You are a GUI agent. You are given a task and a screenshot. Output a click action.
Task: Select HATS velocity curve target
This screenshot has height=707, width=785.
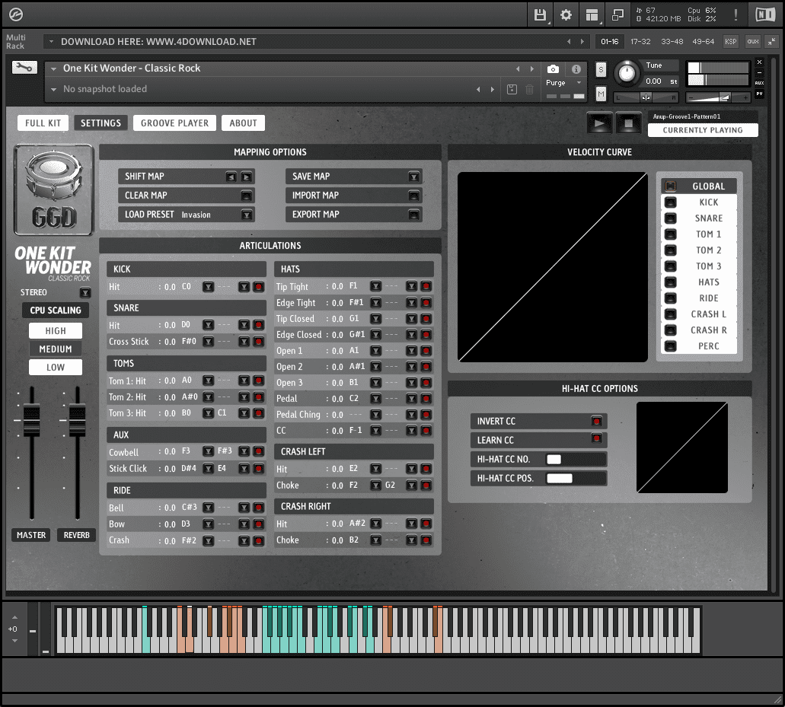pyautogui.click(x=699, y=282)
